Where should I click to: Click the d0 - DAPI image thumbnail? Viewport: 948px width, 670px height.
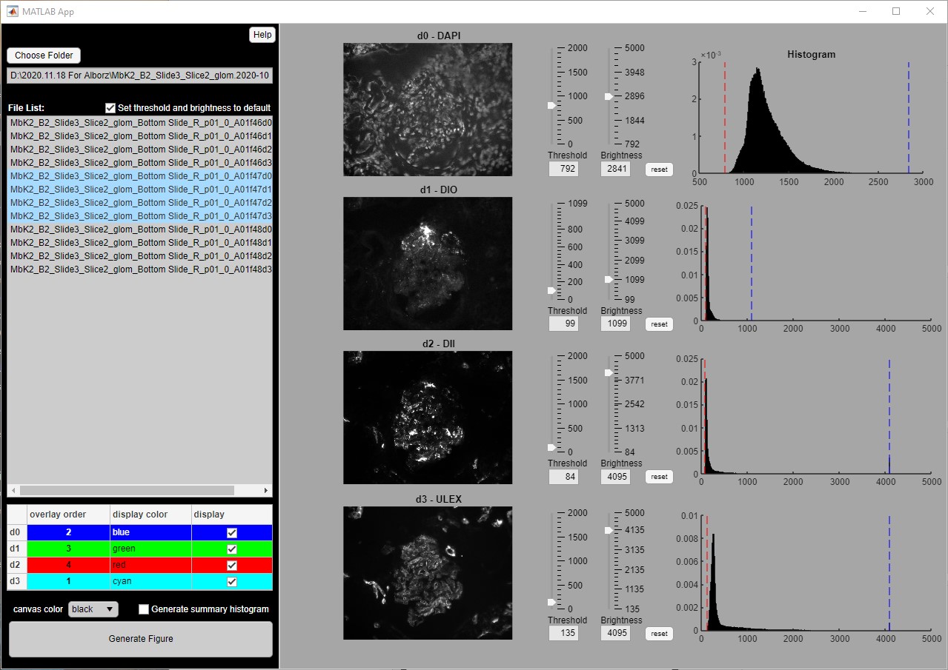pyautogui.click(x=428, y=110)
